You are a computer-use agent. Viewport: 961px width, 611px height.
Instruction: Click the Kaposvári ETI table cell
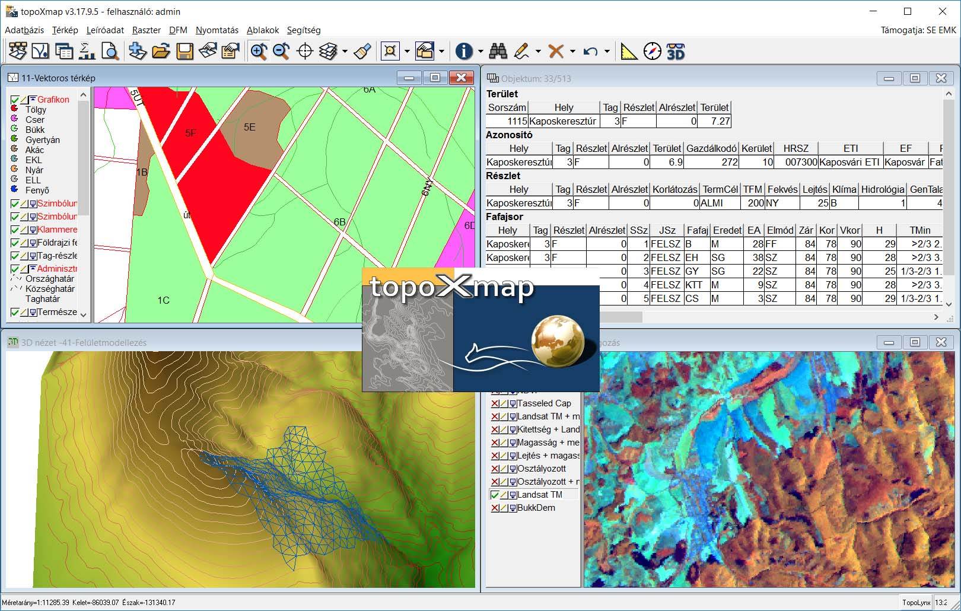point(850,162)
